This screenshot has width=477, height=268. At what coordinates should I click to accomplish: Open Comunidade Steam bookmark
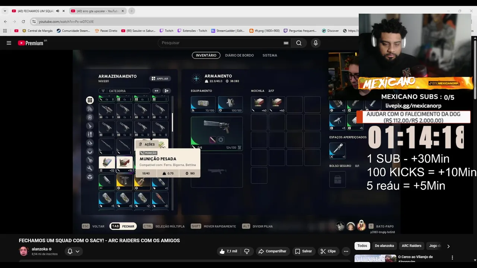click(73, 31)
